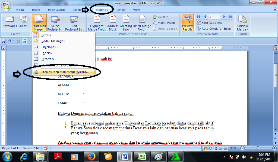The width and height of the screenshot is (278, 162).
Task: Go to previous record in preview
Action: (205, 17)
